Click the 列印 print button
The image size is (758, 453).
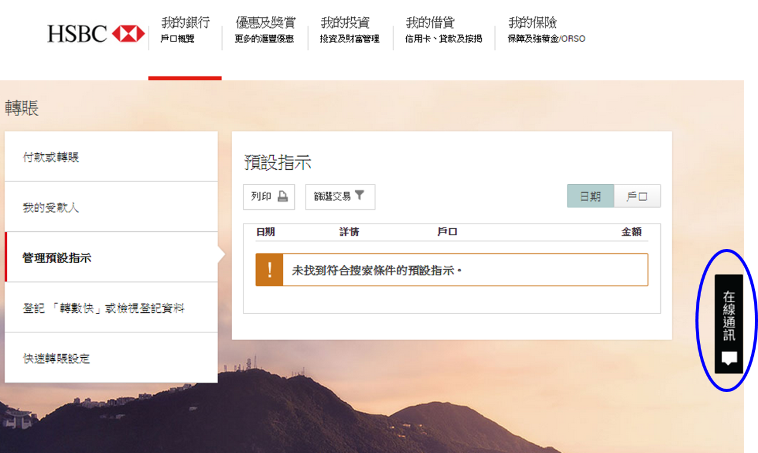click(x=269, y=196)
